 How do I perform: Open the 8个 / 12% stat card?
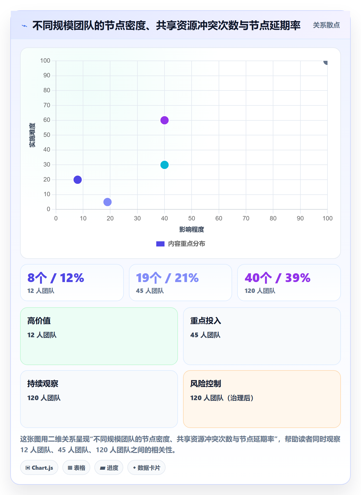72,283
